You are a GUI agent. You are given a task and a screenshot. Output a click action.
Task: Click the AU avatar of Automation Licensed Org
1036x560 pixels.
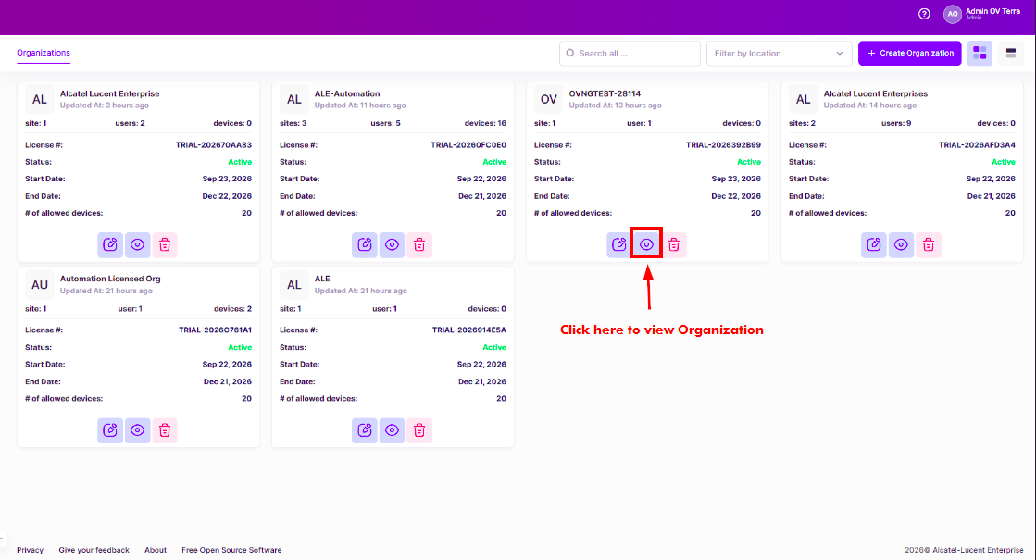pos(40,285)
